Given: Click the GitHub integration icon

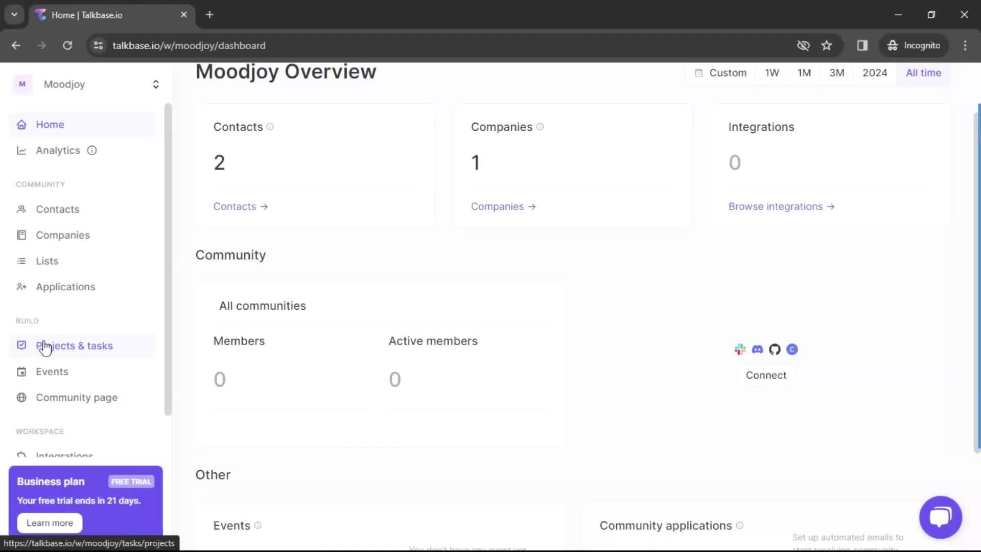Looking at the screenshot, I should point(775,350).
